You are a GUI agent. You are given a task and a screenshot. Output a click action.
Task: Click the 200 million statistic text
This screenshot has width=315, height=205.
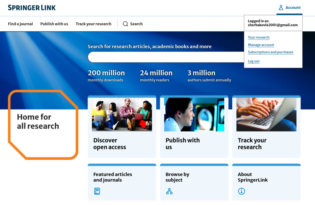[x=106, y=73]
